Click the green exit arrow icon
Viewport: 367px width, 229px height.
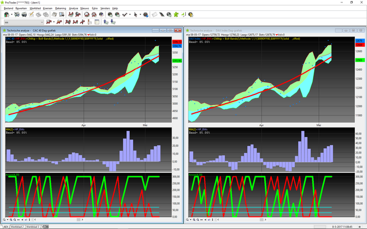(183, 15)
